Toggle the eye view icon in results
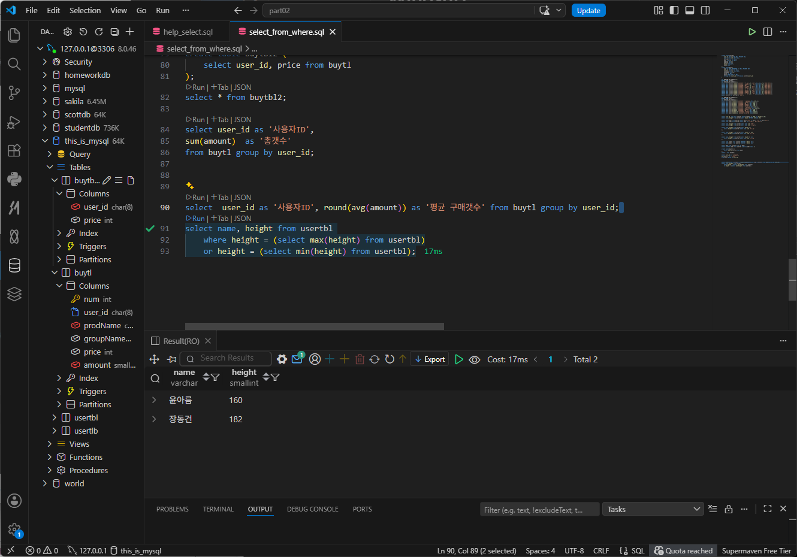The image size is (797, 557). (475, 359)
